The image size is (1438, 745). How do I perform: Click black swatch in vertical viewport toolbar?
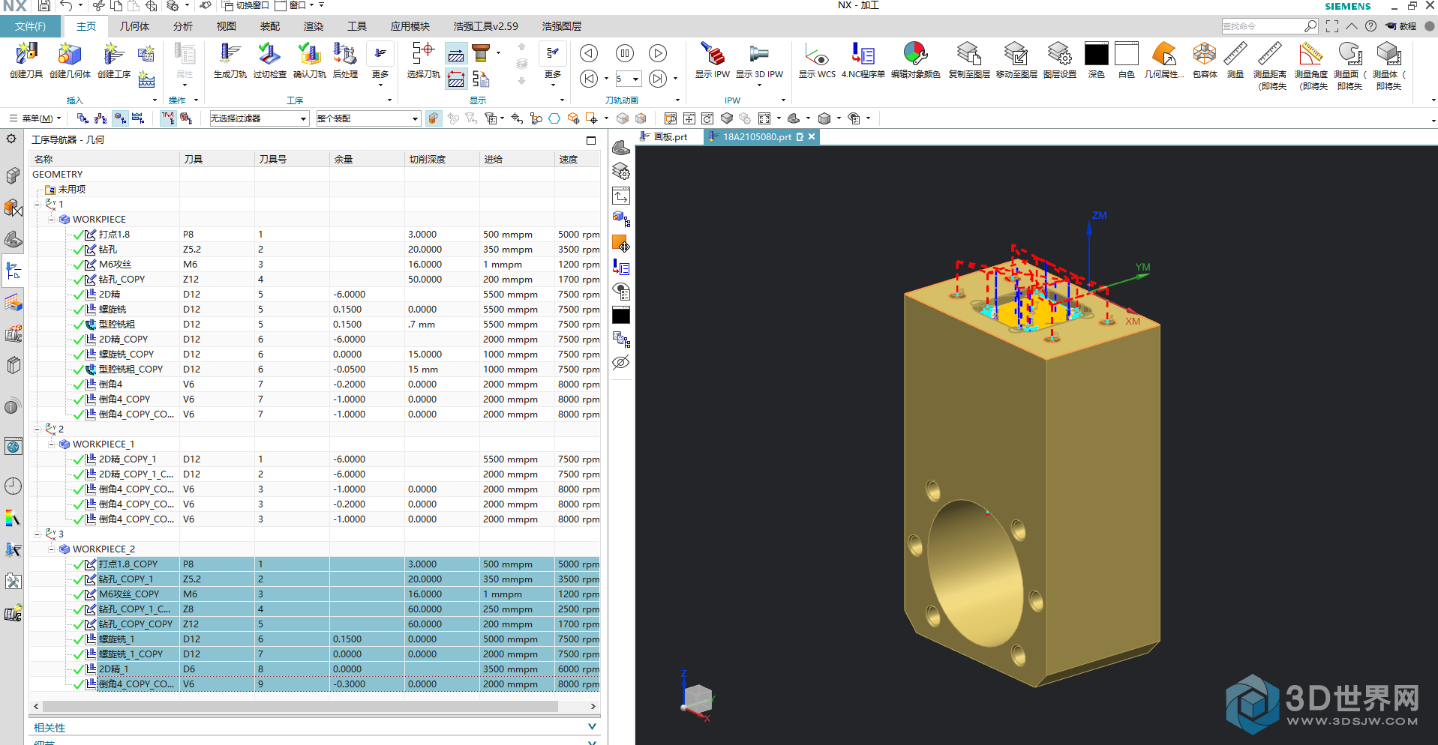click(621, 316)
